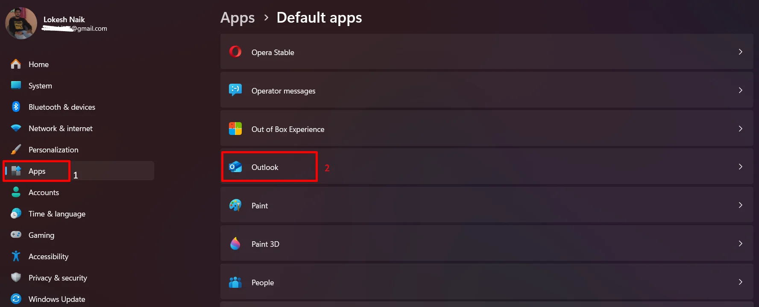This screenshot has height=307, width=759.
Task: Click the Home house icon in sidebar
Action: coord(16,64)
